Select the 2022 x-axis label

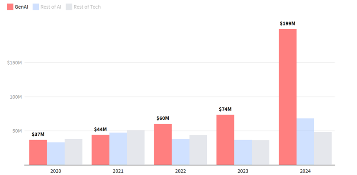pyautogui.click(x=180, y=171)
